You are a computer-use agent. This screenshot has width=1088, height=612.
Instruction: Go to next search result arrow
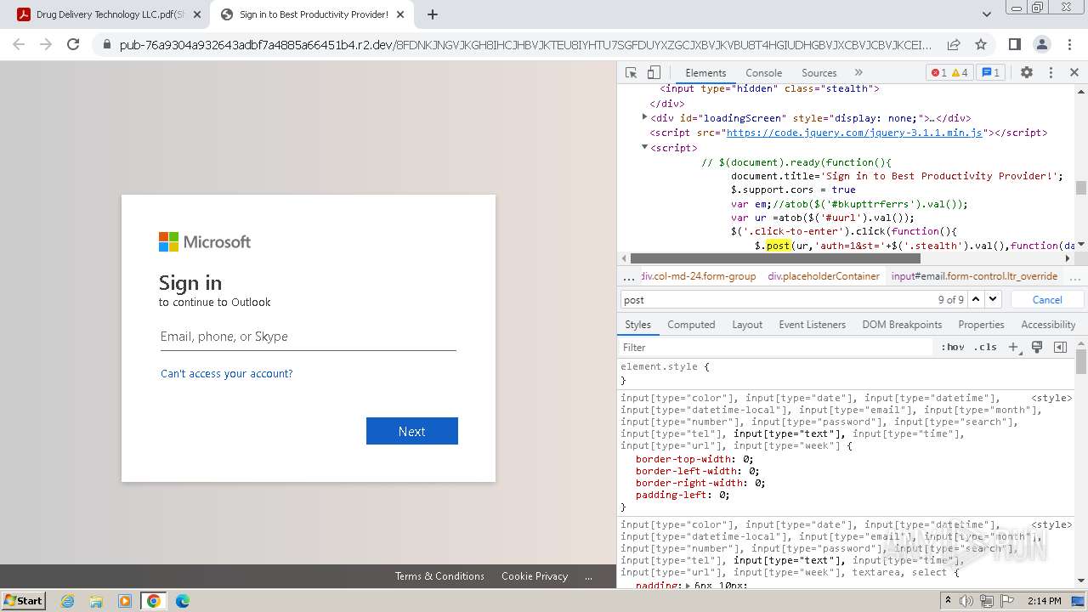pyautogui.click(x=993, y=299)
